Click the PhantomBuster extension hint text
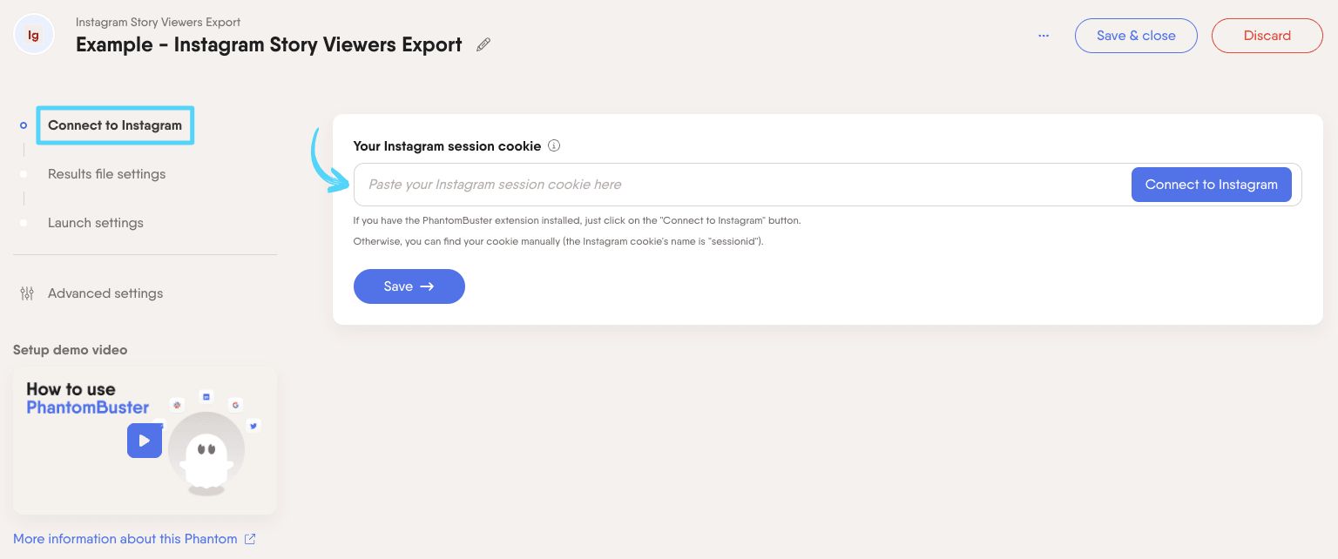Viewport: 1338px width, 559px height. tap(577, 220)
